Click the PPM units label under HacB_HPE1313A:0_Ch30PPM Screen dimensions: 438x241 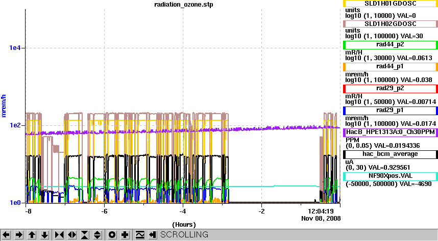tap(353, 140)
